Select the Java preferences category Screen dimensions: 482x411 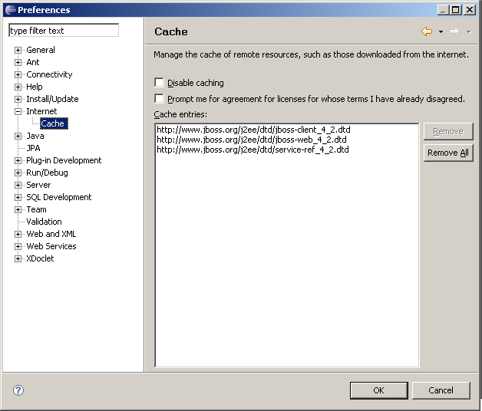[x=35, y=136]
